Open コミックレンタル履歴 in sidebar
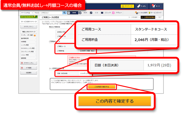The width and height of the screenshot is (182, 116). coord(29,52)
